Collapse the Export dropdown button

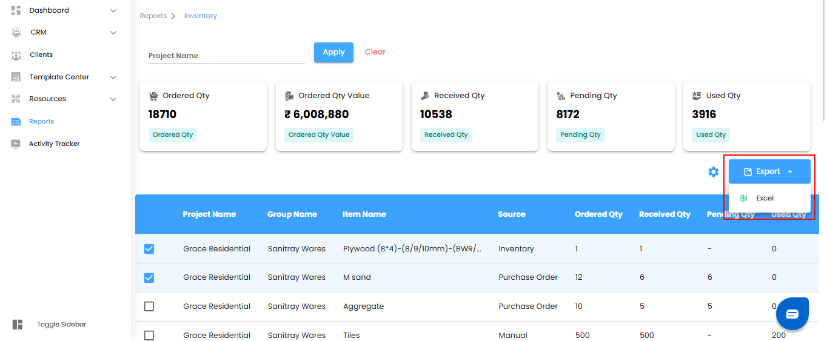(x=769, y=171)
